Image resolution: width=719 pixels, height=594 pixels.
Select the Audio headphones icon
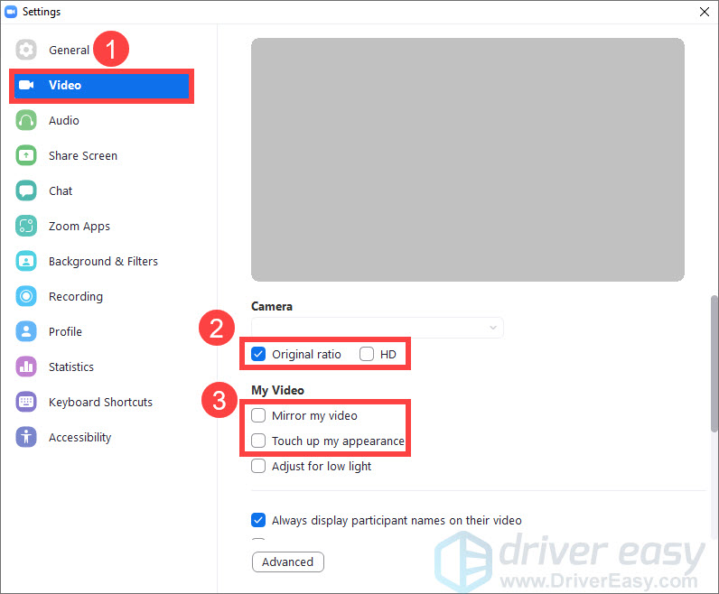pyautogui.click(x=26, y=121)
